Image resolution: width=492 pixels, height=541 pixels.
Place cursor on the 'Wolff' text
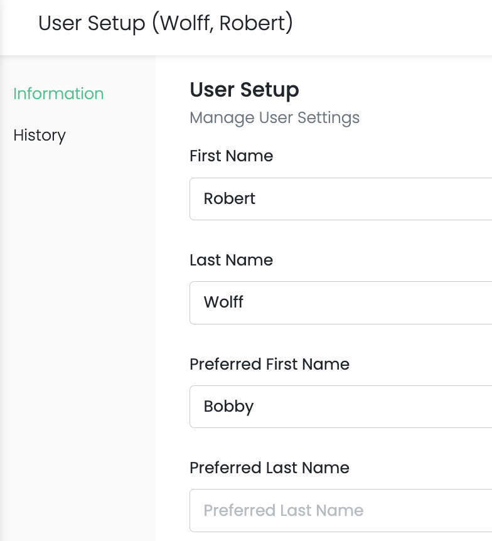pyautogui.click(x=223, y=303)
